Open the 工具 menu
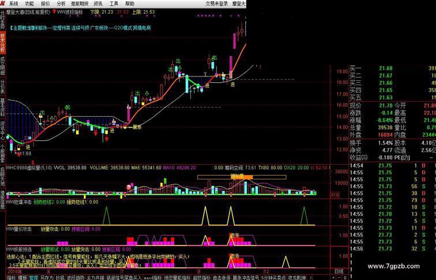 click(x=114, y=3)
